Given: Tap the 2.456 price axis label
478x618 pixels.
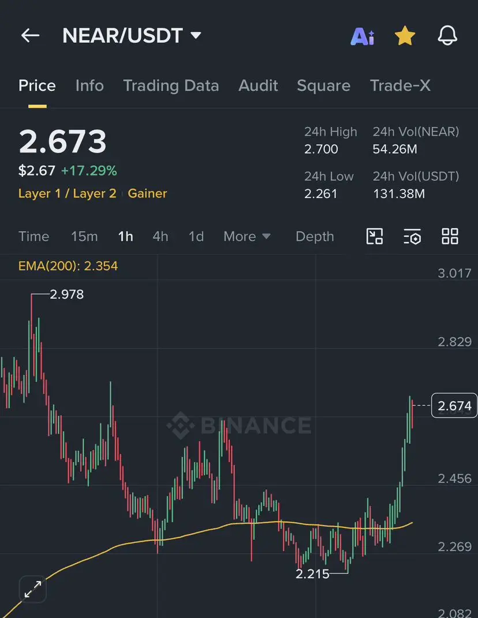Looking at the screenshot, I should [x=454, y=478].
